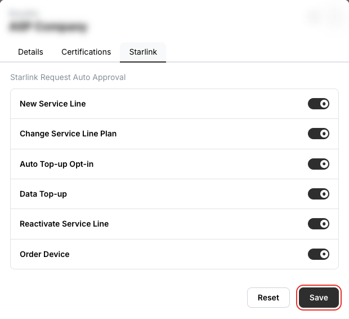Click the 'Order Device' label
349x319 pixels.
[x=44, y=254]
